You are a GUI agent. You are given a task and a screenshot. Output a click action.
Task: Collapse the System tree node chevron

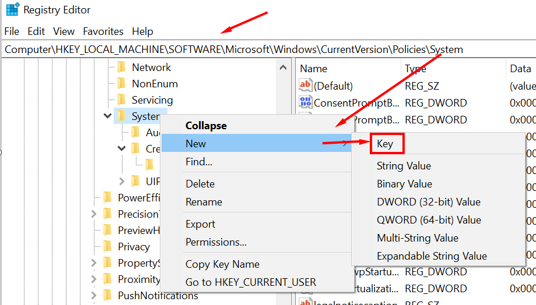point(108,116)
